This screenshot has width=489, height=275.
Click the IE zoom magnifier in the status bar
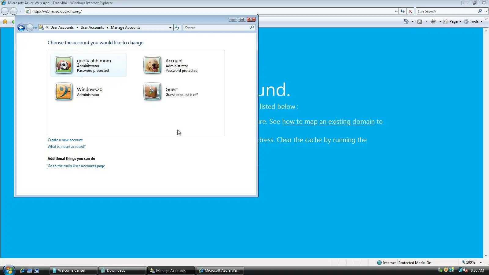tap(463, 262)
